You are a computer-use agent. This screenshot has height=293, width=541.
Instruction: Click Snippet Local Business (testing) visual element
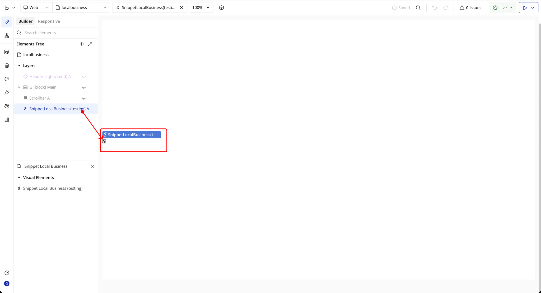click(x=53, y=188)
